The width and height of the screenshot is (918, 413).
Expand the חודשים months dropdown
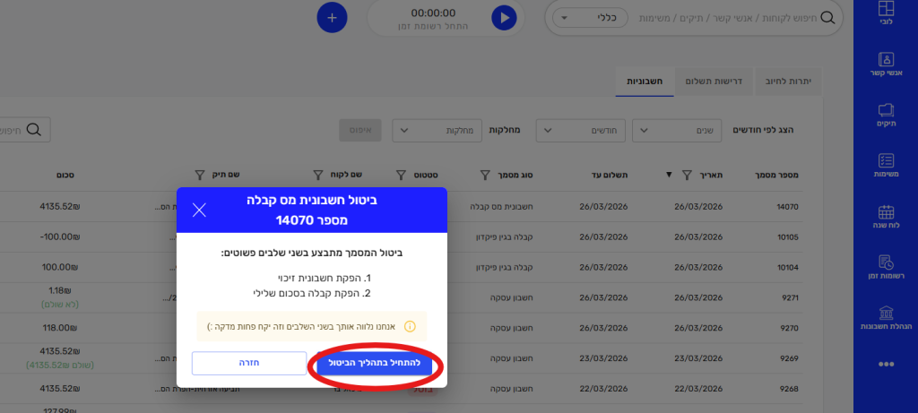(581, 130)
